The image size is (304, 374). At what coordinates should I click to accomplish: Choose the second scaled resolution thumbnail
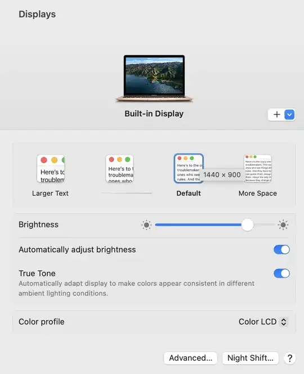119,169
